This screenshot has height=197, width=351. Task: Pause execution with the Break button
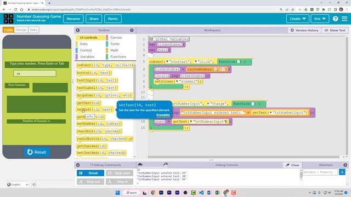click(x=90, y=173)
